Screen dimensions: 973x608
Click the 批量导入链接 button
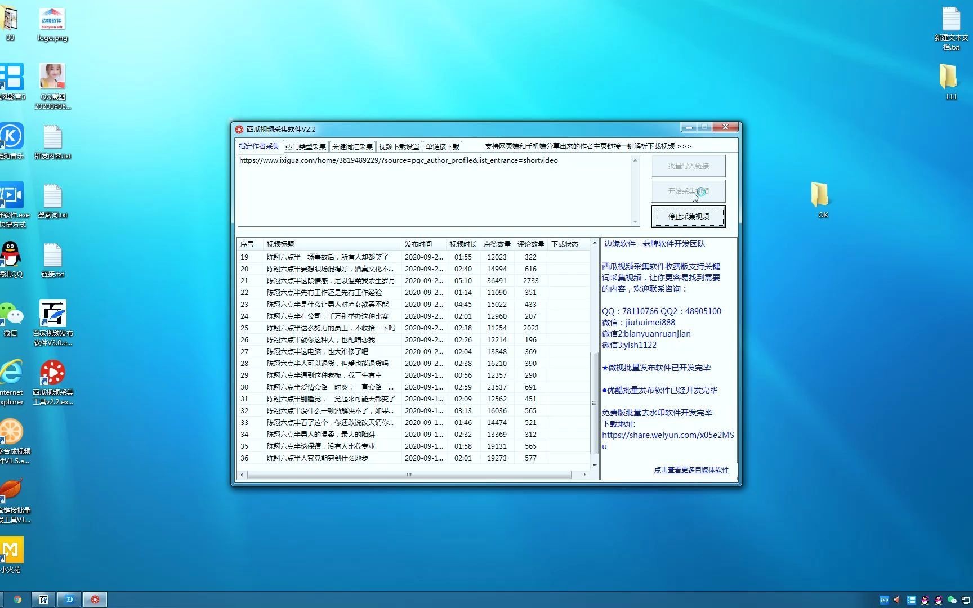point(688,166)
